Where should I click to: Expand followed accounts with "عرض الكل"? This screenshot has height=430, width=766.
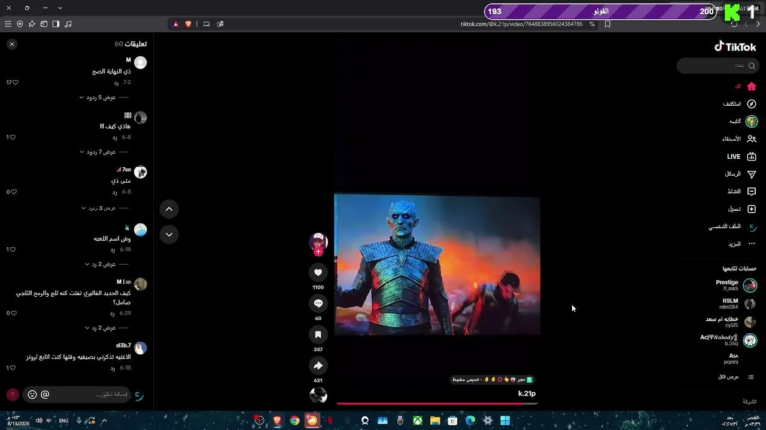[735, 377]
